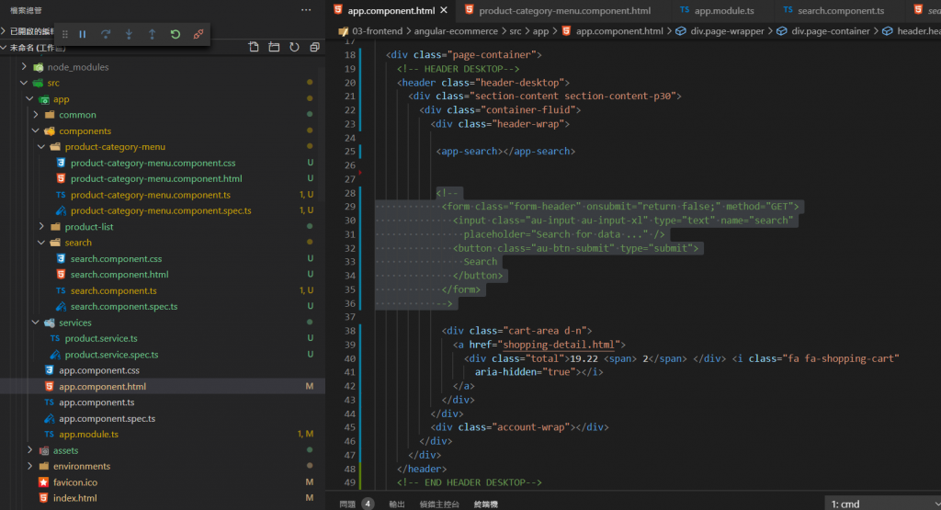Open favicon.ico file
Viewport: 941px width, 510px height.
pyautogui.click(x=75, y=482)
